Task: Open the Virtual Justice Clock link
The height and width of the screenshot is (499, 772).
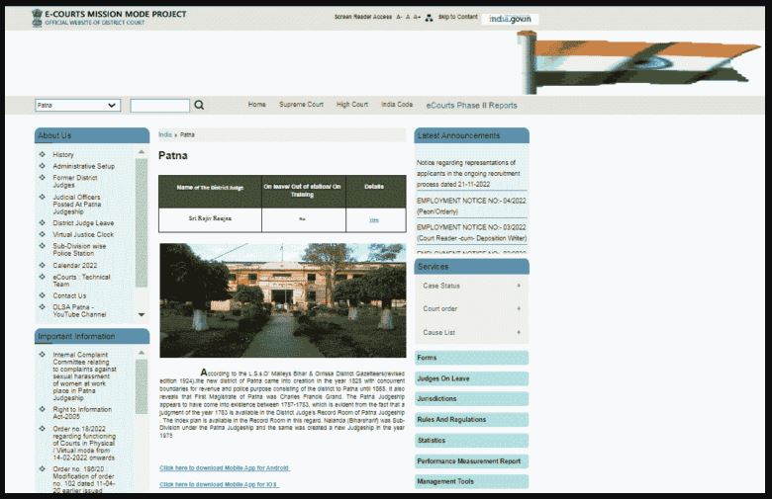Action: pyautogui.click(x=83, y=234)
